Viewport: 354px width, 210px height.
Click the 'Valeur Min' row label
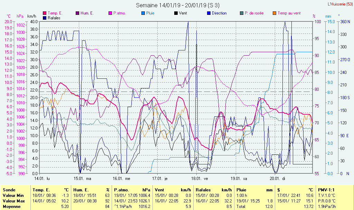click(13, 195)
